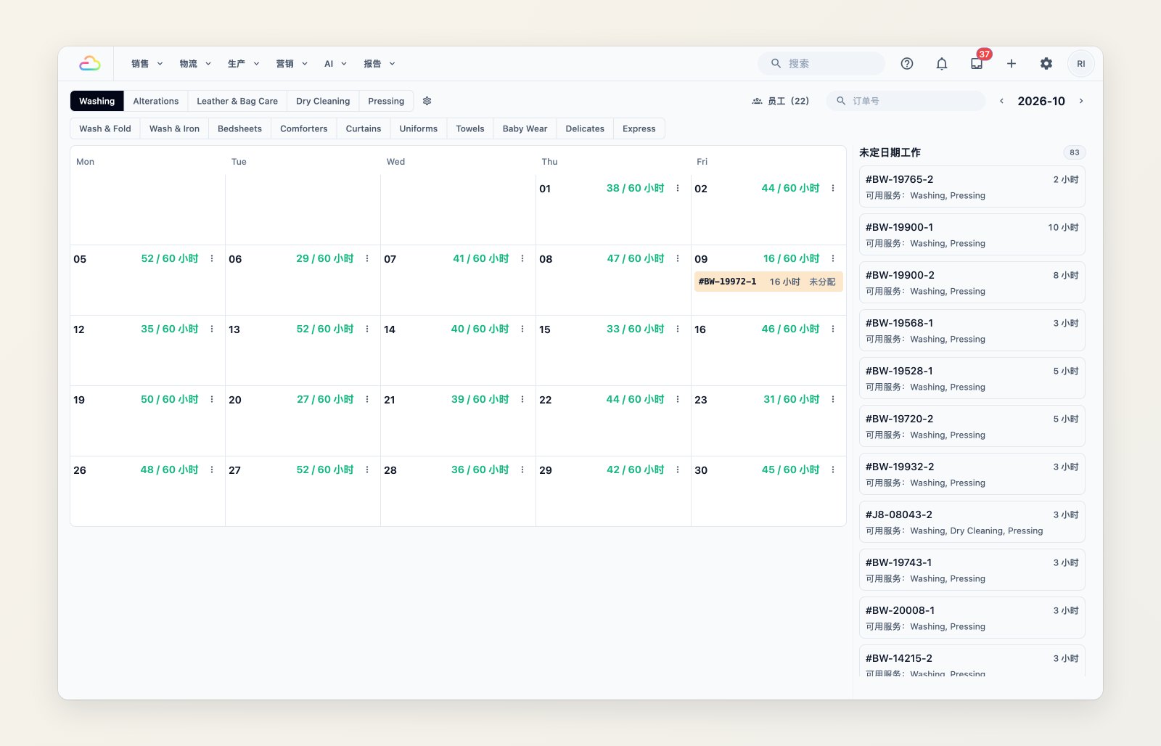Select the Wash & Fold filter
The height and width of the screenshot is (746, 1161).
(105, 128)
